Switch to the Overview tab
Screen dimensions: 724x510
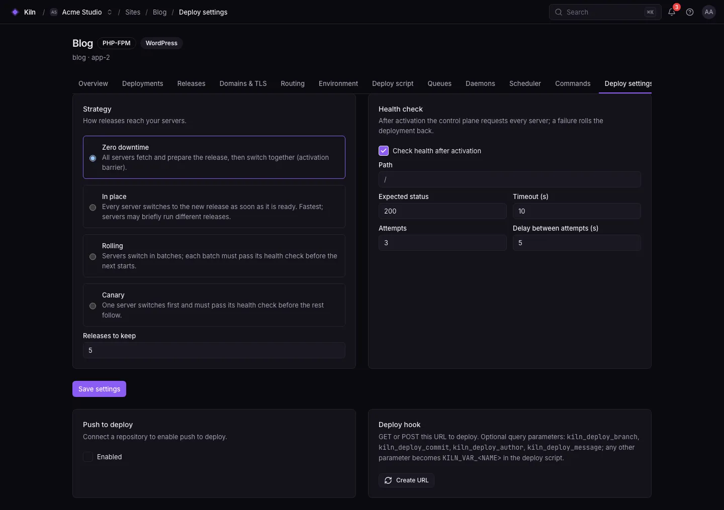pyautogui.click(x=93, y=83)
